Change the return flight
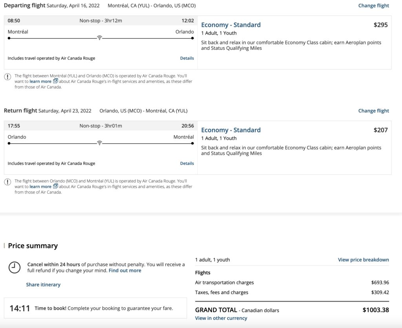The image size is (402, 328). (373, 111)
